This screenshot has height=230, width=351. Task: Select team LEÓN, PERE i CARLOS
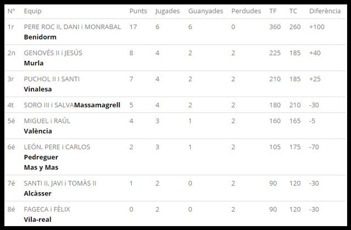click(x=57, y=147)
